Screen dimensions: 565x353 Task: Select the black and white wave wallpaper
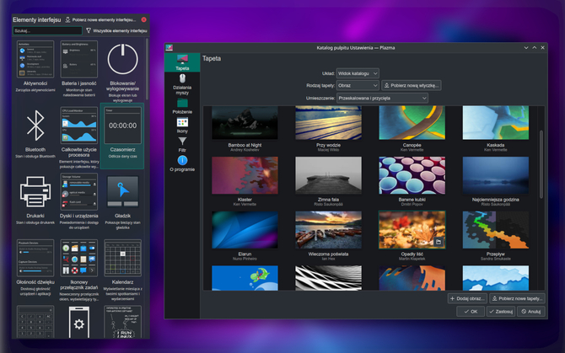pos(328,278)
